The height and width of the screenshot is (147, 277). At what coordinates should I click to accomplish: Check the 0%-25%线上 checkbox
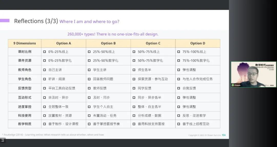(x=45, y=52)
